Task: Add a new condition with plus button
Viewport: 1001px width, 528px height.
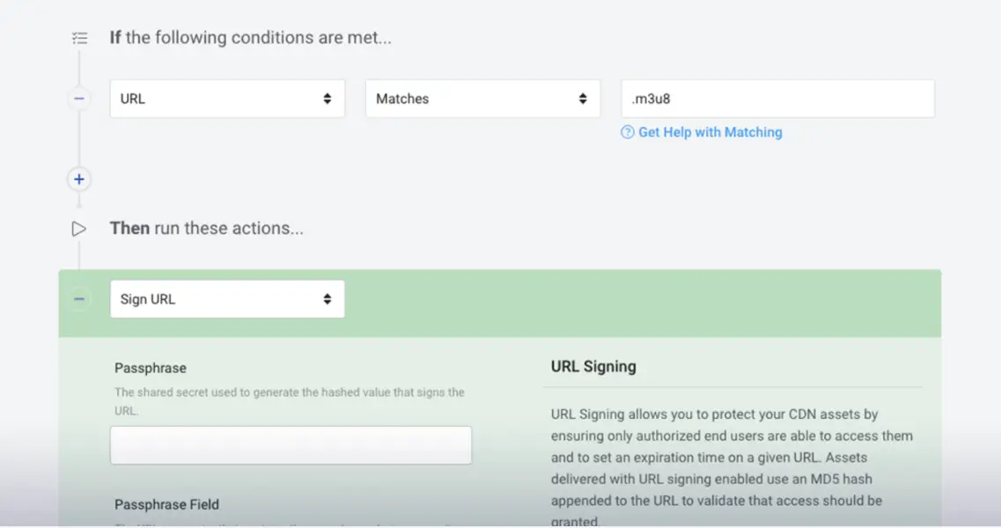Action: 79,180
